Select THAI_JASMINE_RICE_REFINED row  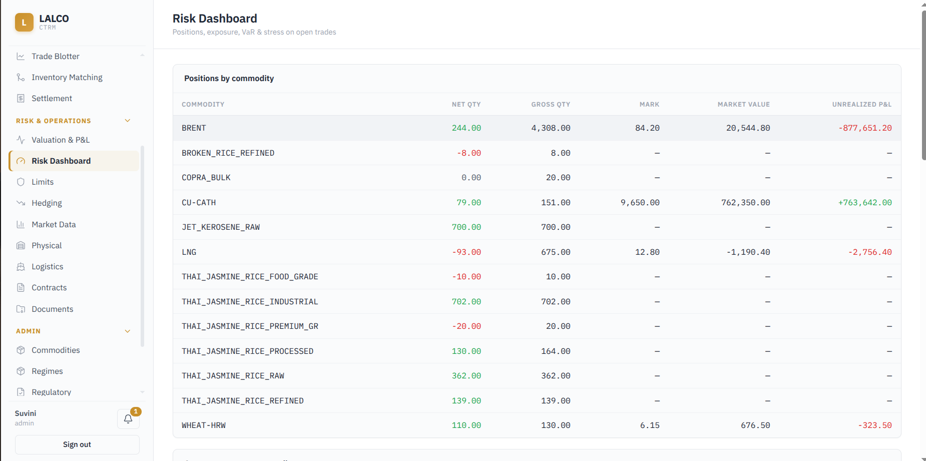coord(537,401)
